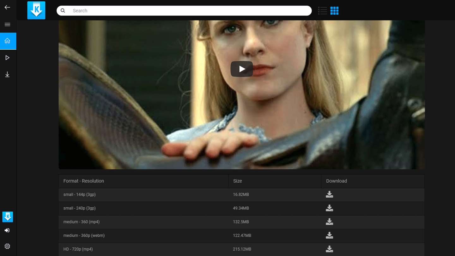Viewport: 455px width, 256px height.
Task: Switch to grid view layout
Action: [x=334, y=11]
